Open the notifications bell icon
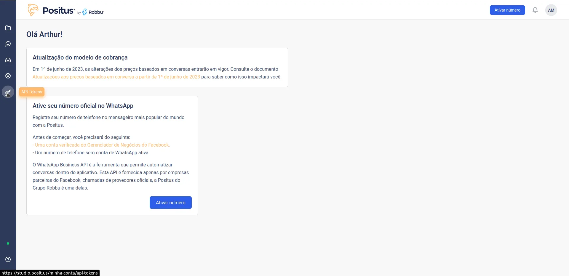Viewport: 569px width, 276px height. point(535,10)
